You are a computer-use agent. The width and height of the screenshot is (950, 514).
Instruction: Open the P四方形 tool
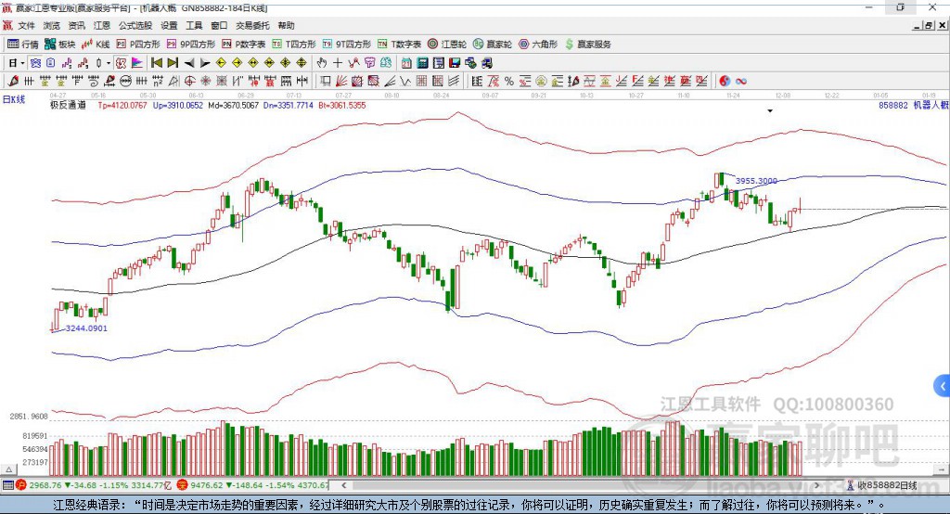click(x=138, y=45)
